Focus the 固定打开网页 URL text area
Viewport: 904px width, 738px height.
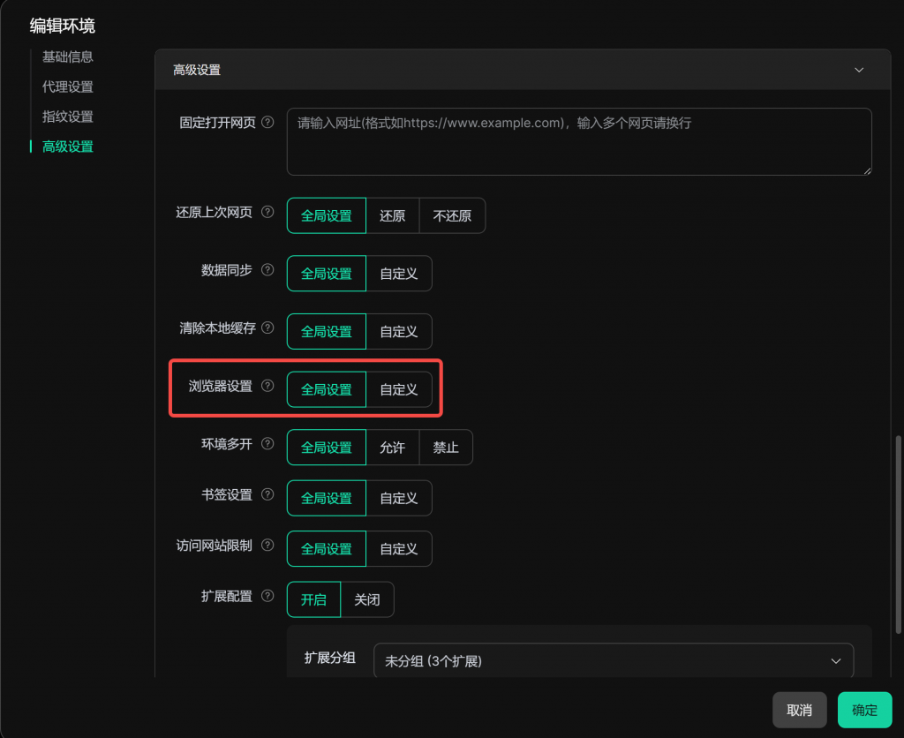pyautogui.click(x=579, y=141)
